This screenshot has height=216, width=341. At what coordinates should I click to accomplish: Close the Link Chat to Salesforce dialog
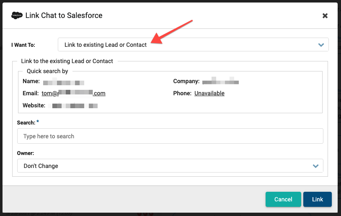point(325,15)
